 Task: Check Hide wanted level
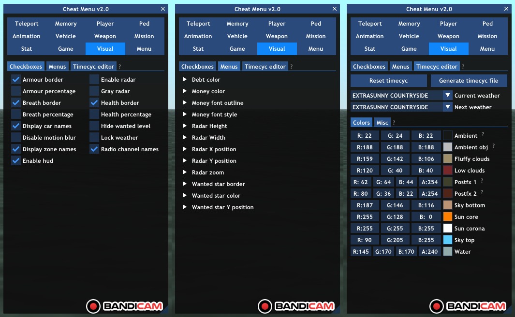(94, 126)
